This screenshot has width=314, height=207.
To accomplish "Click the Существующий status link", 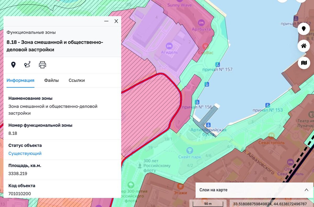I will pos(25,153).
